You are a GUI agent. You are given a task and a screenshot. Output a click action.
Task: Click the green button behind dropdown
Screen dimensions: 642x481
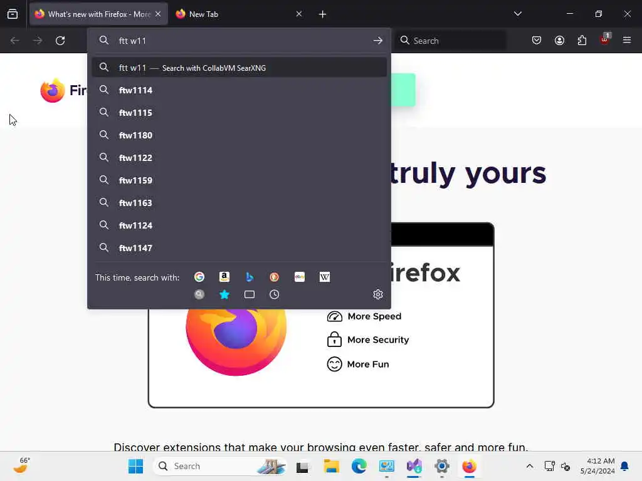(403, 90)
